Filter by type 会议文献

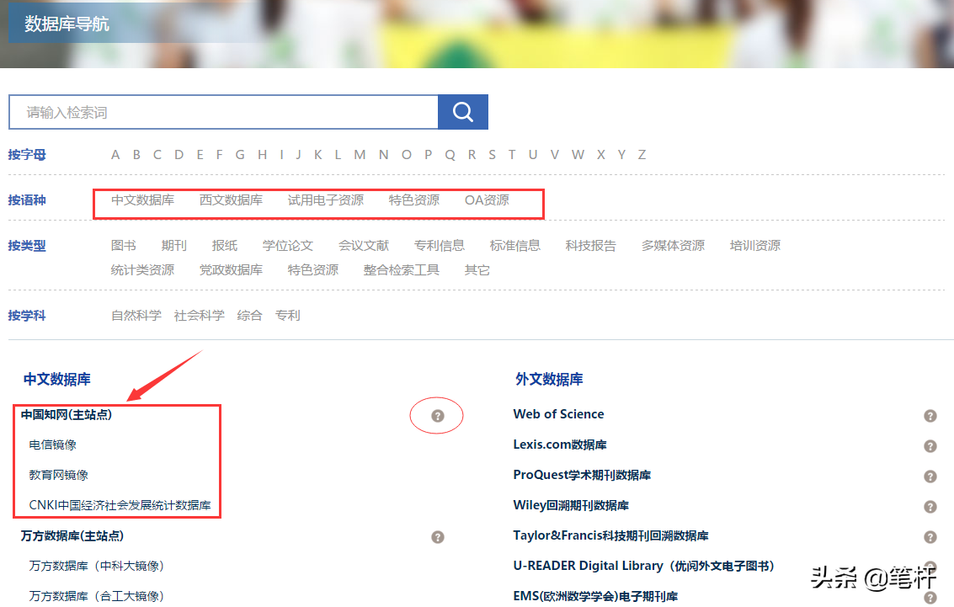pos(364,246)
